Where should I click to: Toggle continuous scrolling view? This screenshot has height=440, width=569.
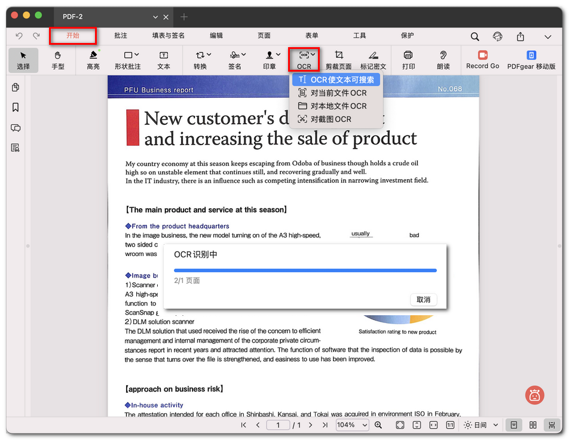(551, 425)
